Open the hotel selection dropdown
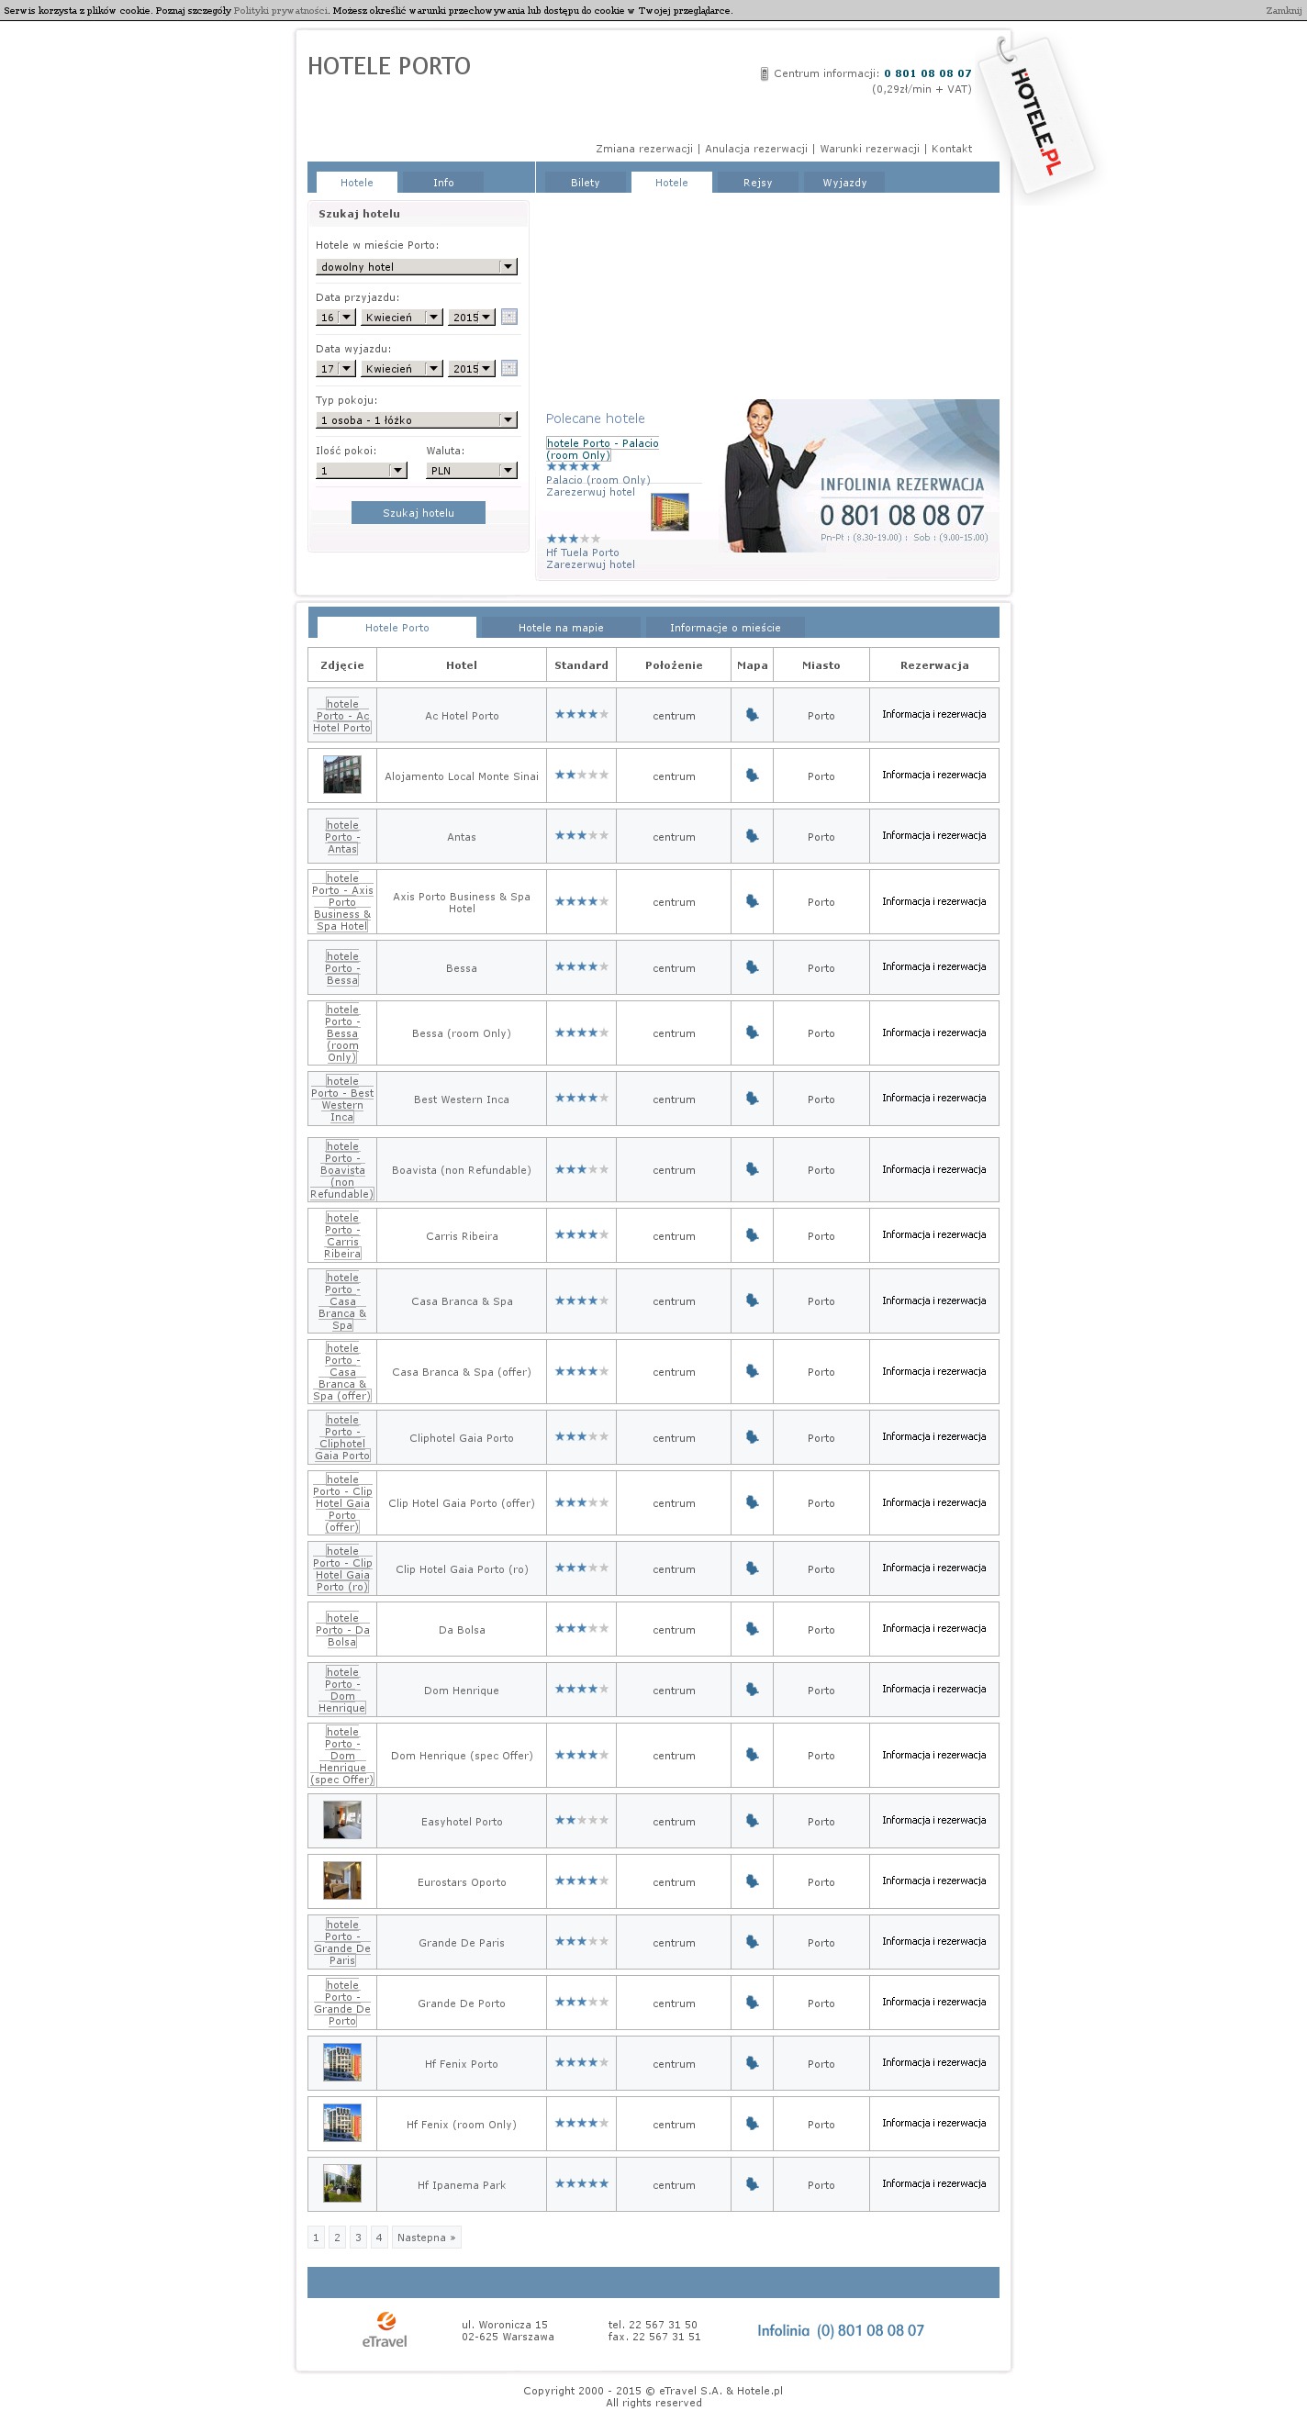The height and width of the screenshot is (2433, 1307). pyautogui.click(x=417, y=266)
